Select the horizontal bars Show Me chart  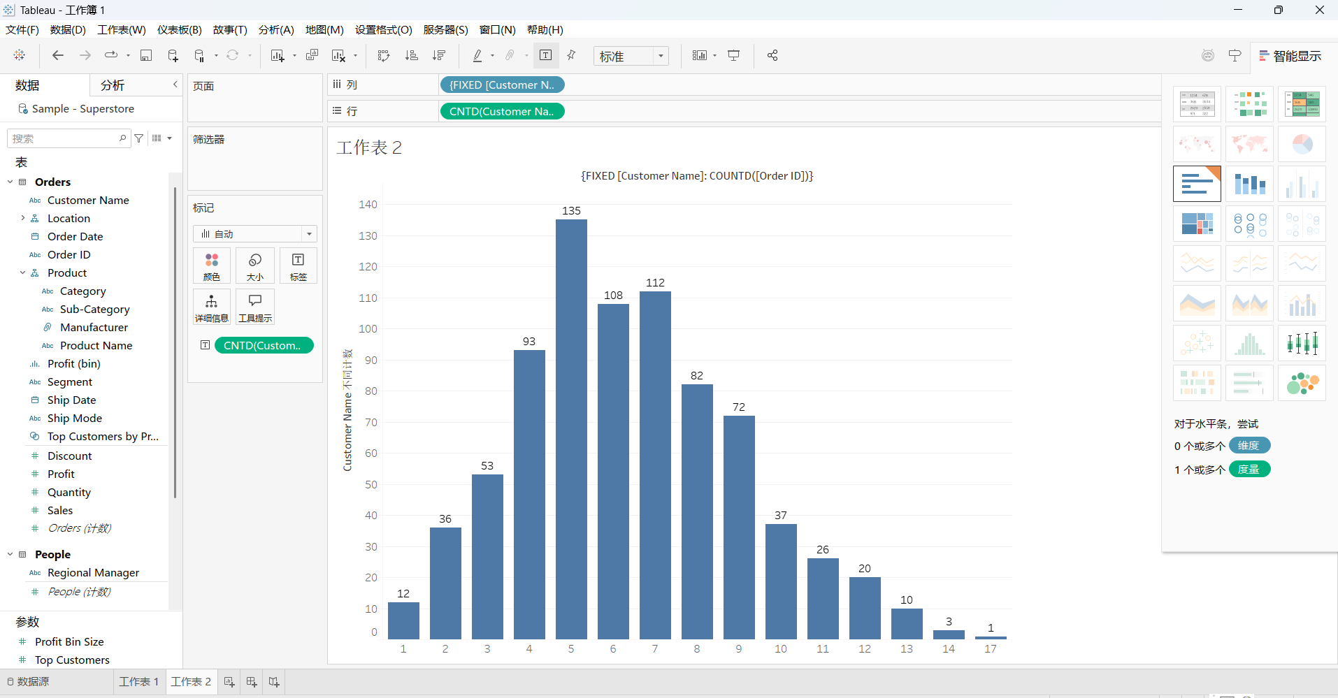tap(1197, 184)
